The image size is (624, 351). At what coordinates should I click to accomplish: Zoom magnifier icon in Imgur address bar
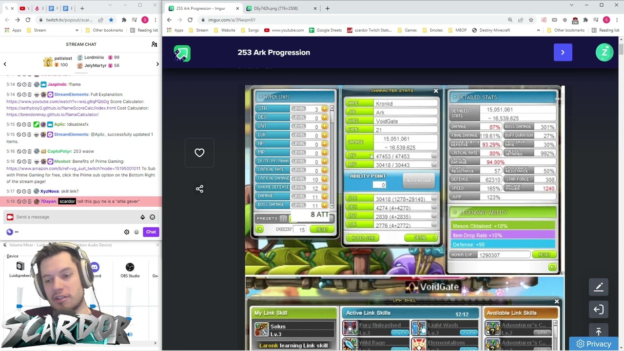tap(510, 20)
